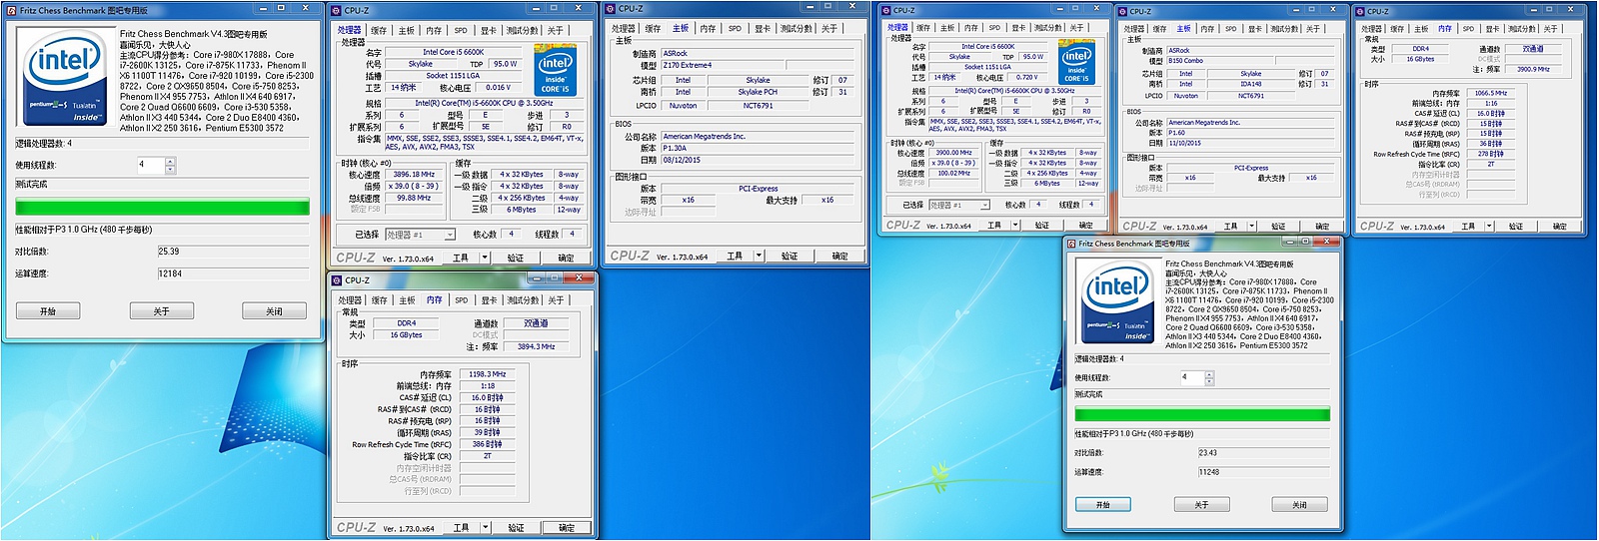The image size is (1599, 541).
Task: Click Intel Core i5 badge in 3900.00 MHz CPU-Z window
Action: coord(1076,63)
